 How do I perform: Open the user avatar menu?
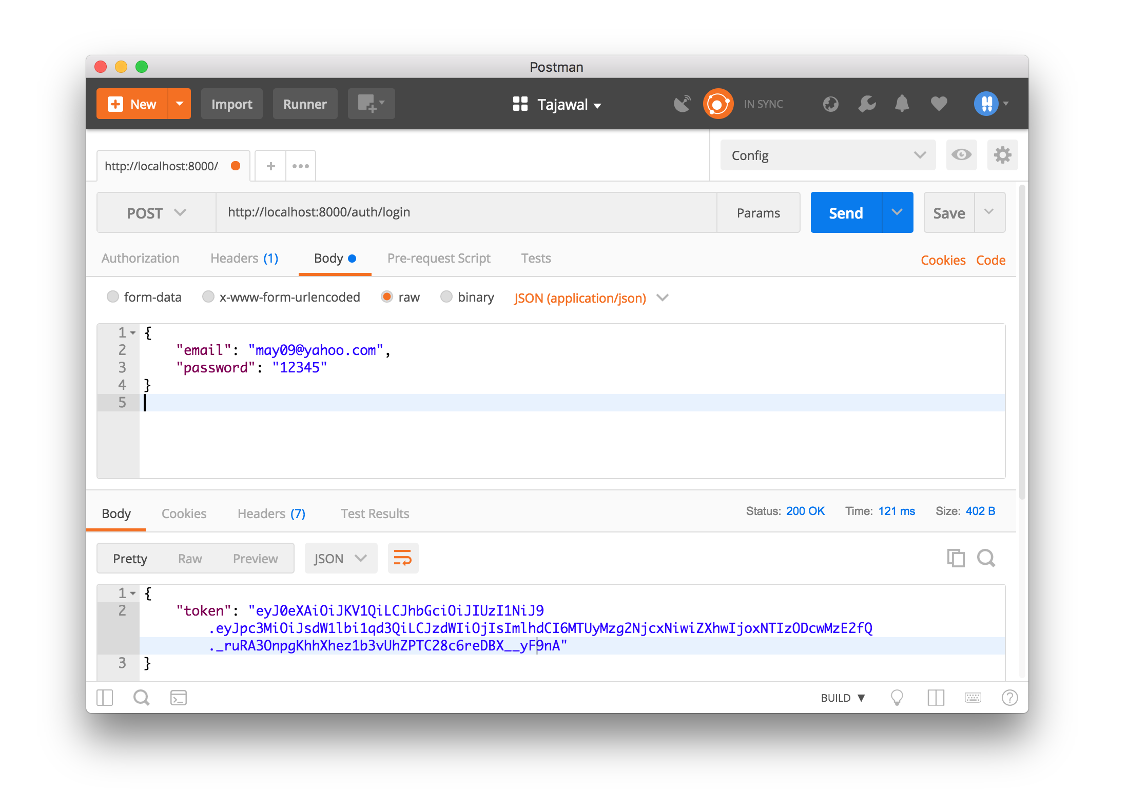(x=991, y=104)
